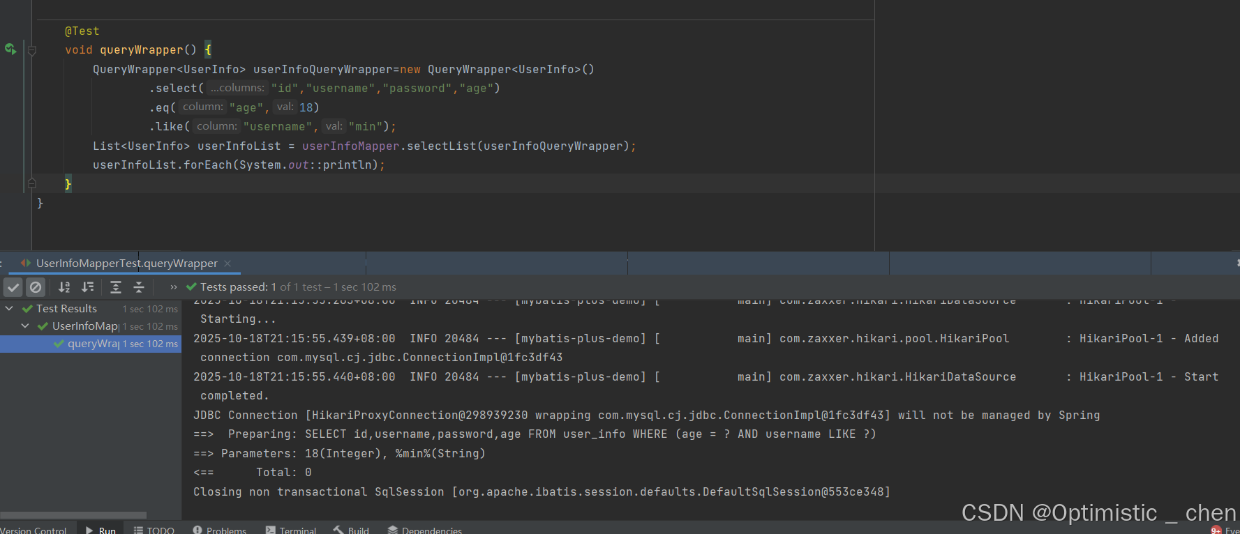Close the UserInfoMapperTest.queryWrapper run tab

pyautogui.click(x=227, y=264)
